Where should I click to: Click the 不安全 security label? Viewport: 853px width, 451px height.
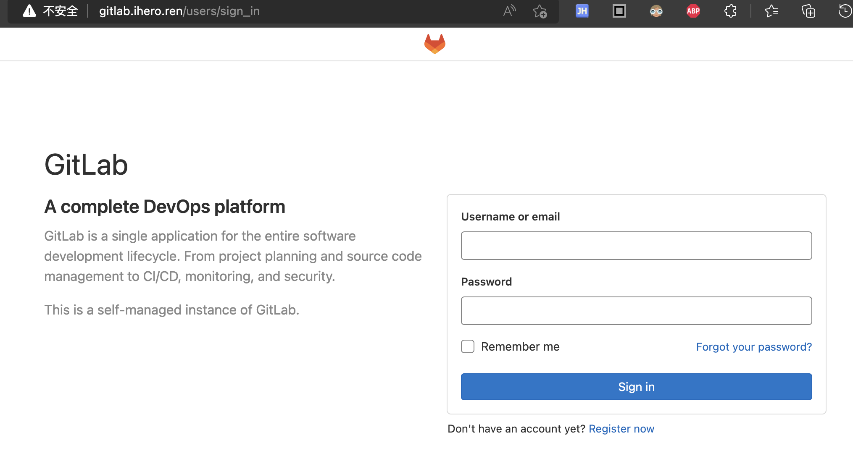coord(61,11)
